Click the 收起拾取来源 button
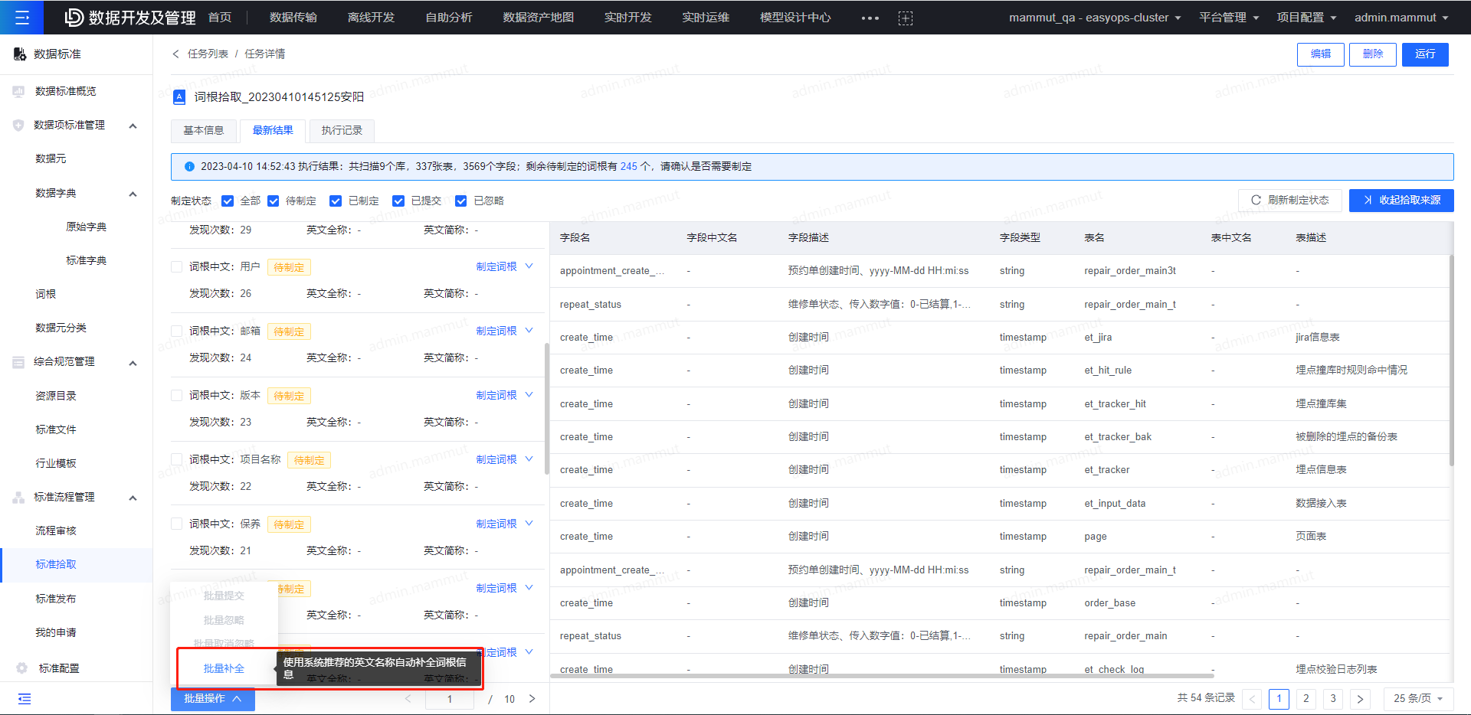The image size is (1471, 715). tap(1401, 201)
